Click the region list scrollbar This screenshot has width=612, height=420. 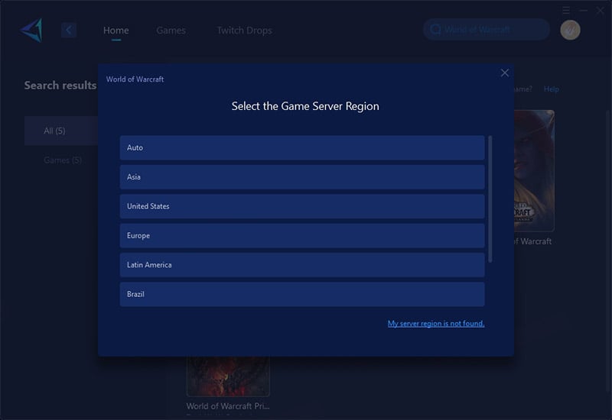point(490,199)
